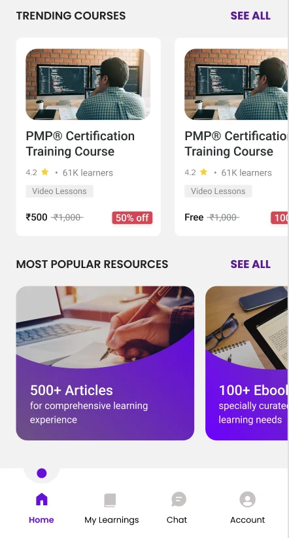Viewport: 289px width, 538px height.
Task: Open the second course's coding photo thumbnail
Action: 236,84
